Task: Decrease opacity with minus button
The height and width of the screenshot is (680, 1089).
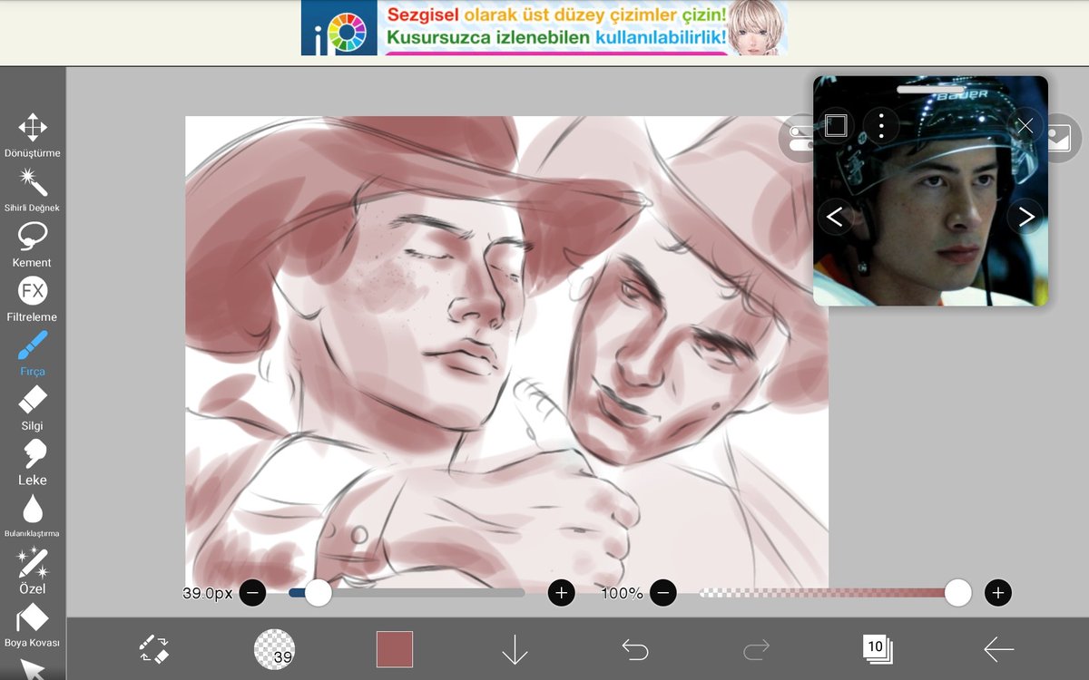Action: click(x=663, y=594)
